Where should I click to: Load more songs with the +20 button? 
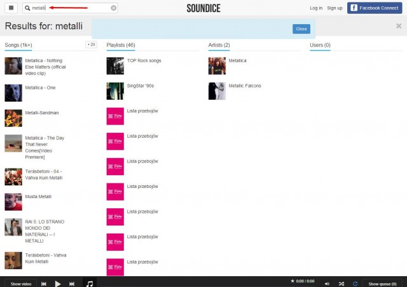coord(91,44)
